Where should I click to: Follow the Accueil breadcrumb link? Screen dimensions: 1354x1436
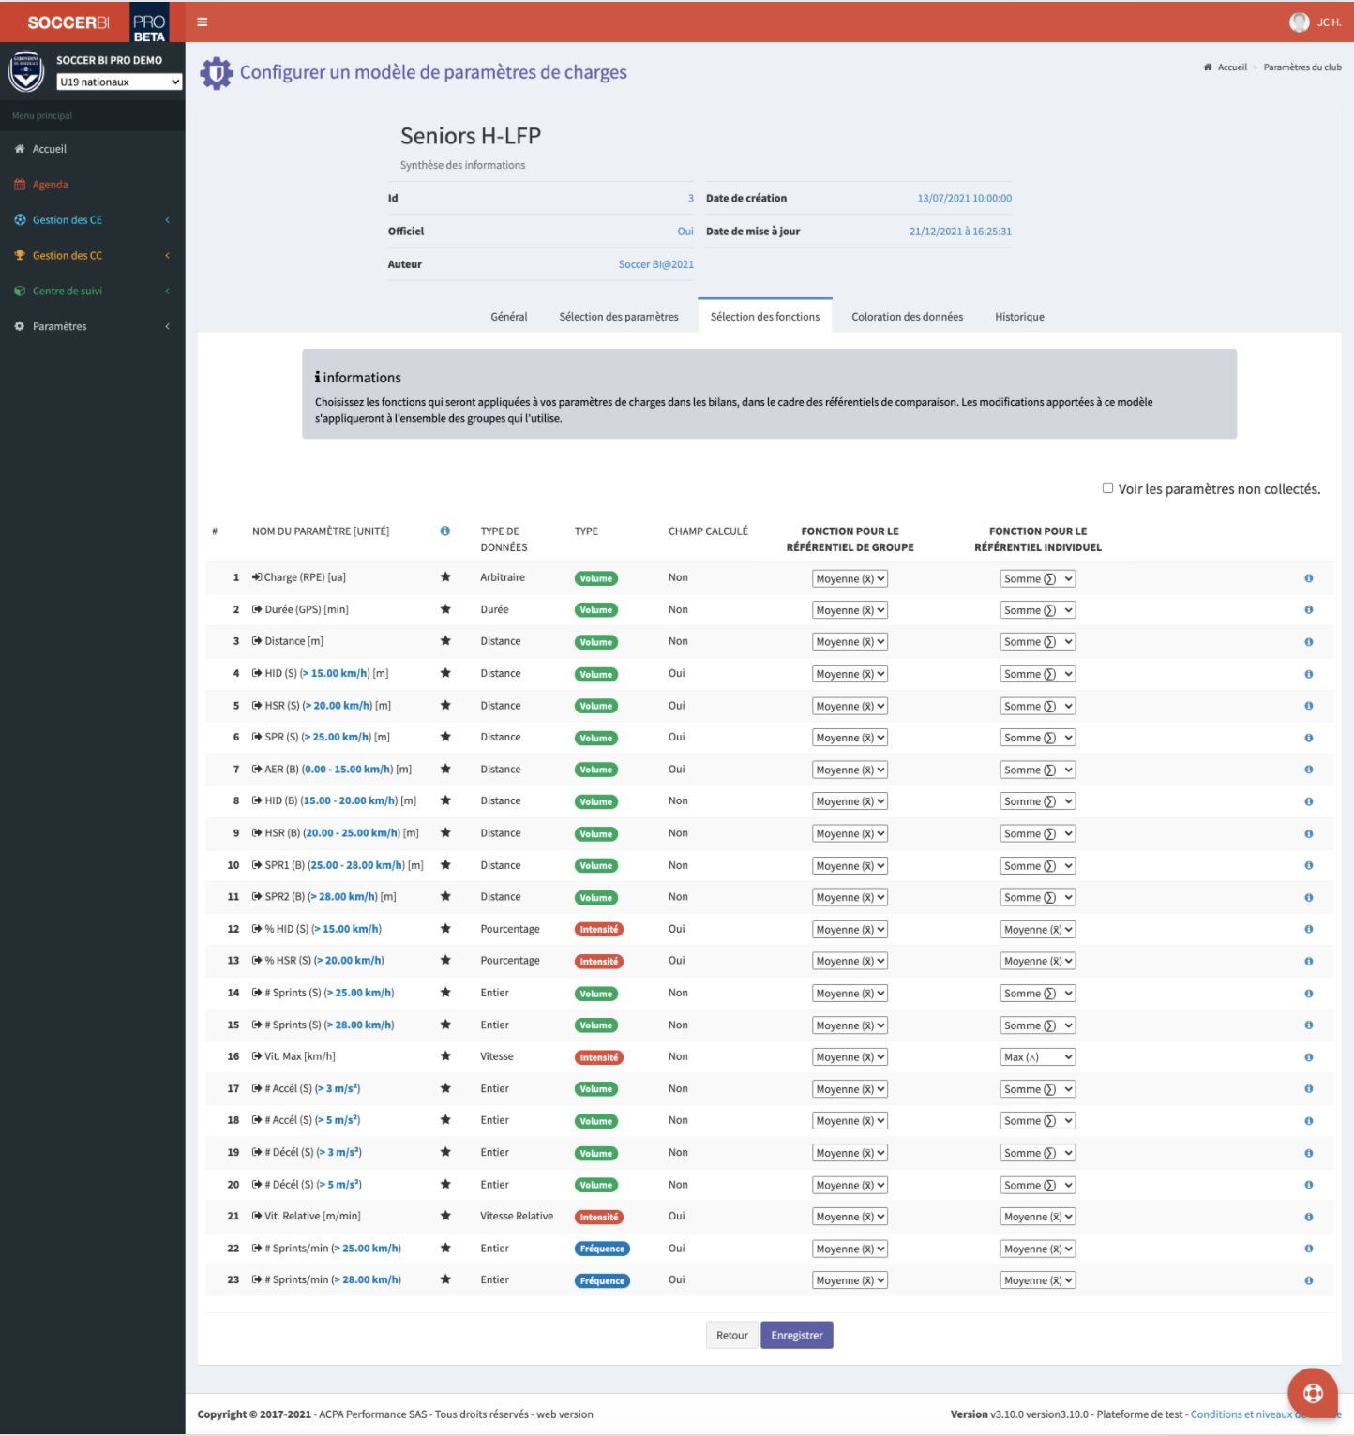coord(1232,67)
